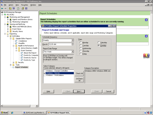Check the Windows -- Workstations category
153x115 pixels.
(44, 76)
